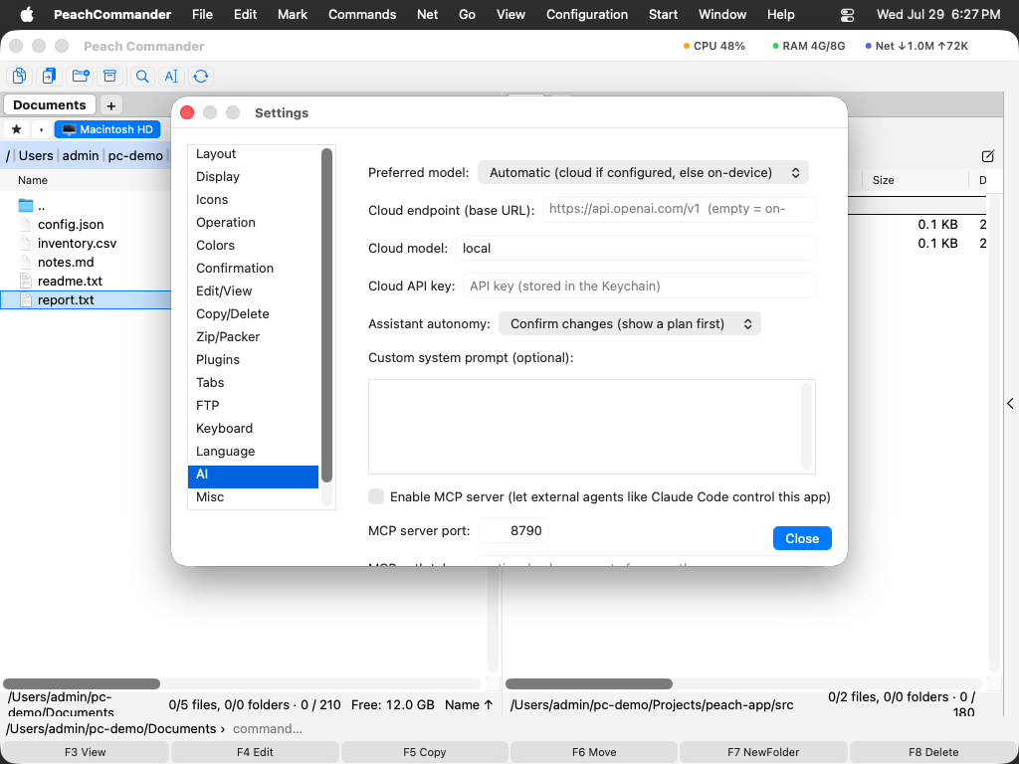Open the Apple menu
The width and height of the screenshot is (1019, 764).
click(x=27, y=14)
